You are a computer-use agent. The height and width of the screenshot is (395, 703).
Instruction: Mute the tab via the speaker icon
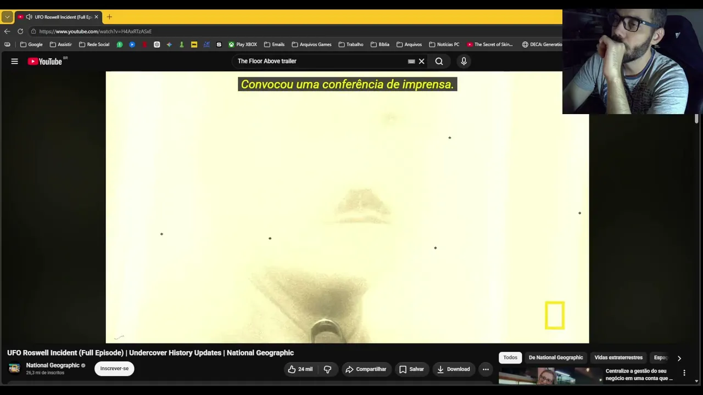29,17
